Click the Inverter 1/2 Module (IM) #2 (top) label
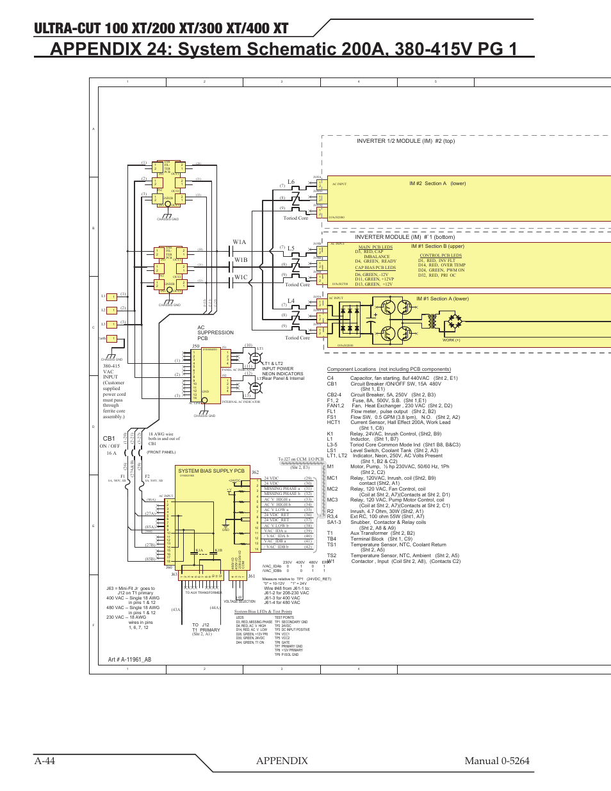 pyautogui.click(x=405, y=141)
